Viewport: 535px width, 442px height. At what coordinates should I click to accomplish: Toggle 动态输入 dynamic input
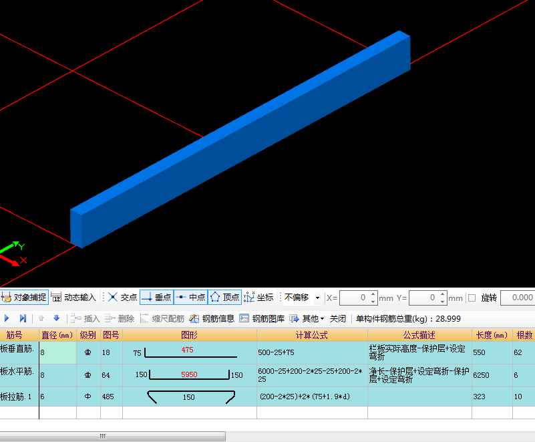point(73,298)
